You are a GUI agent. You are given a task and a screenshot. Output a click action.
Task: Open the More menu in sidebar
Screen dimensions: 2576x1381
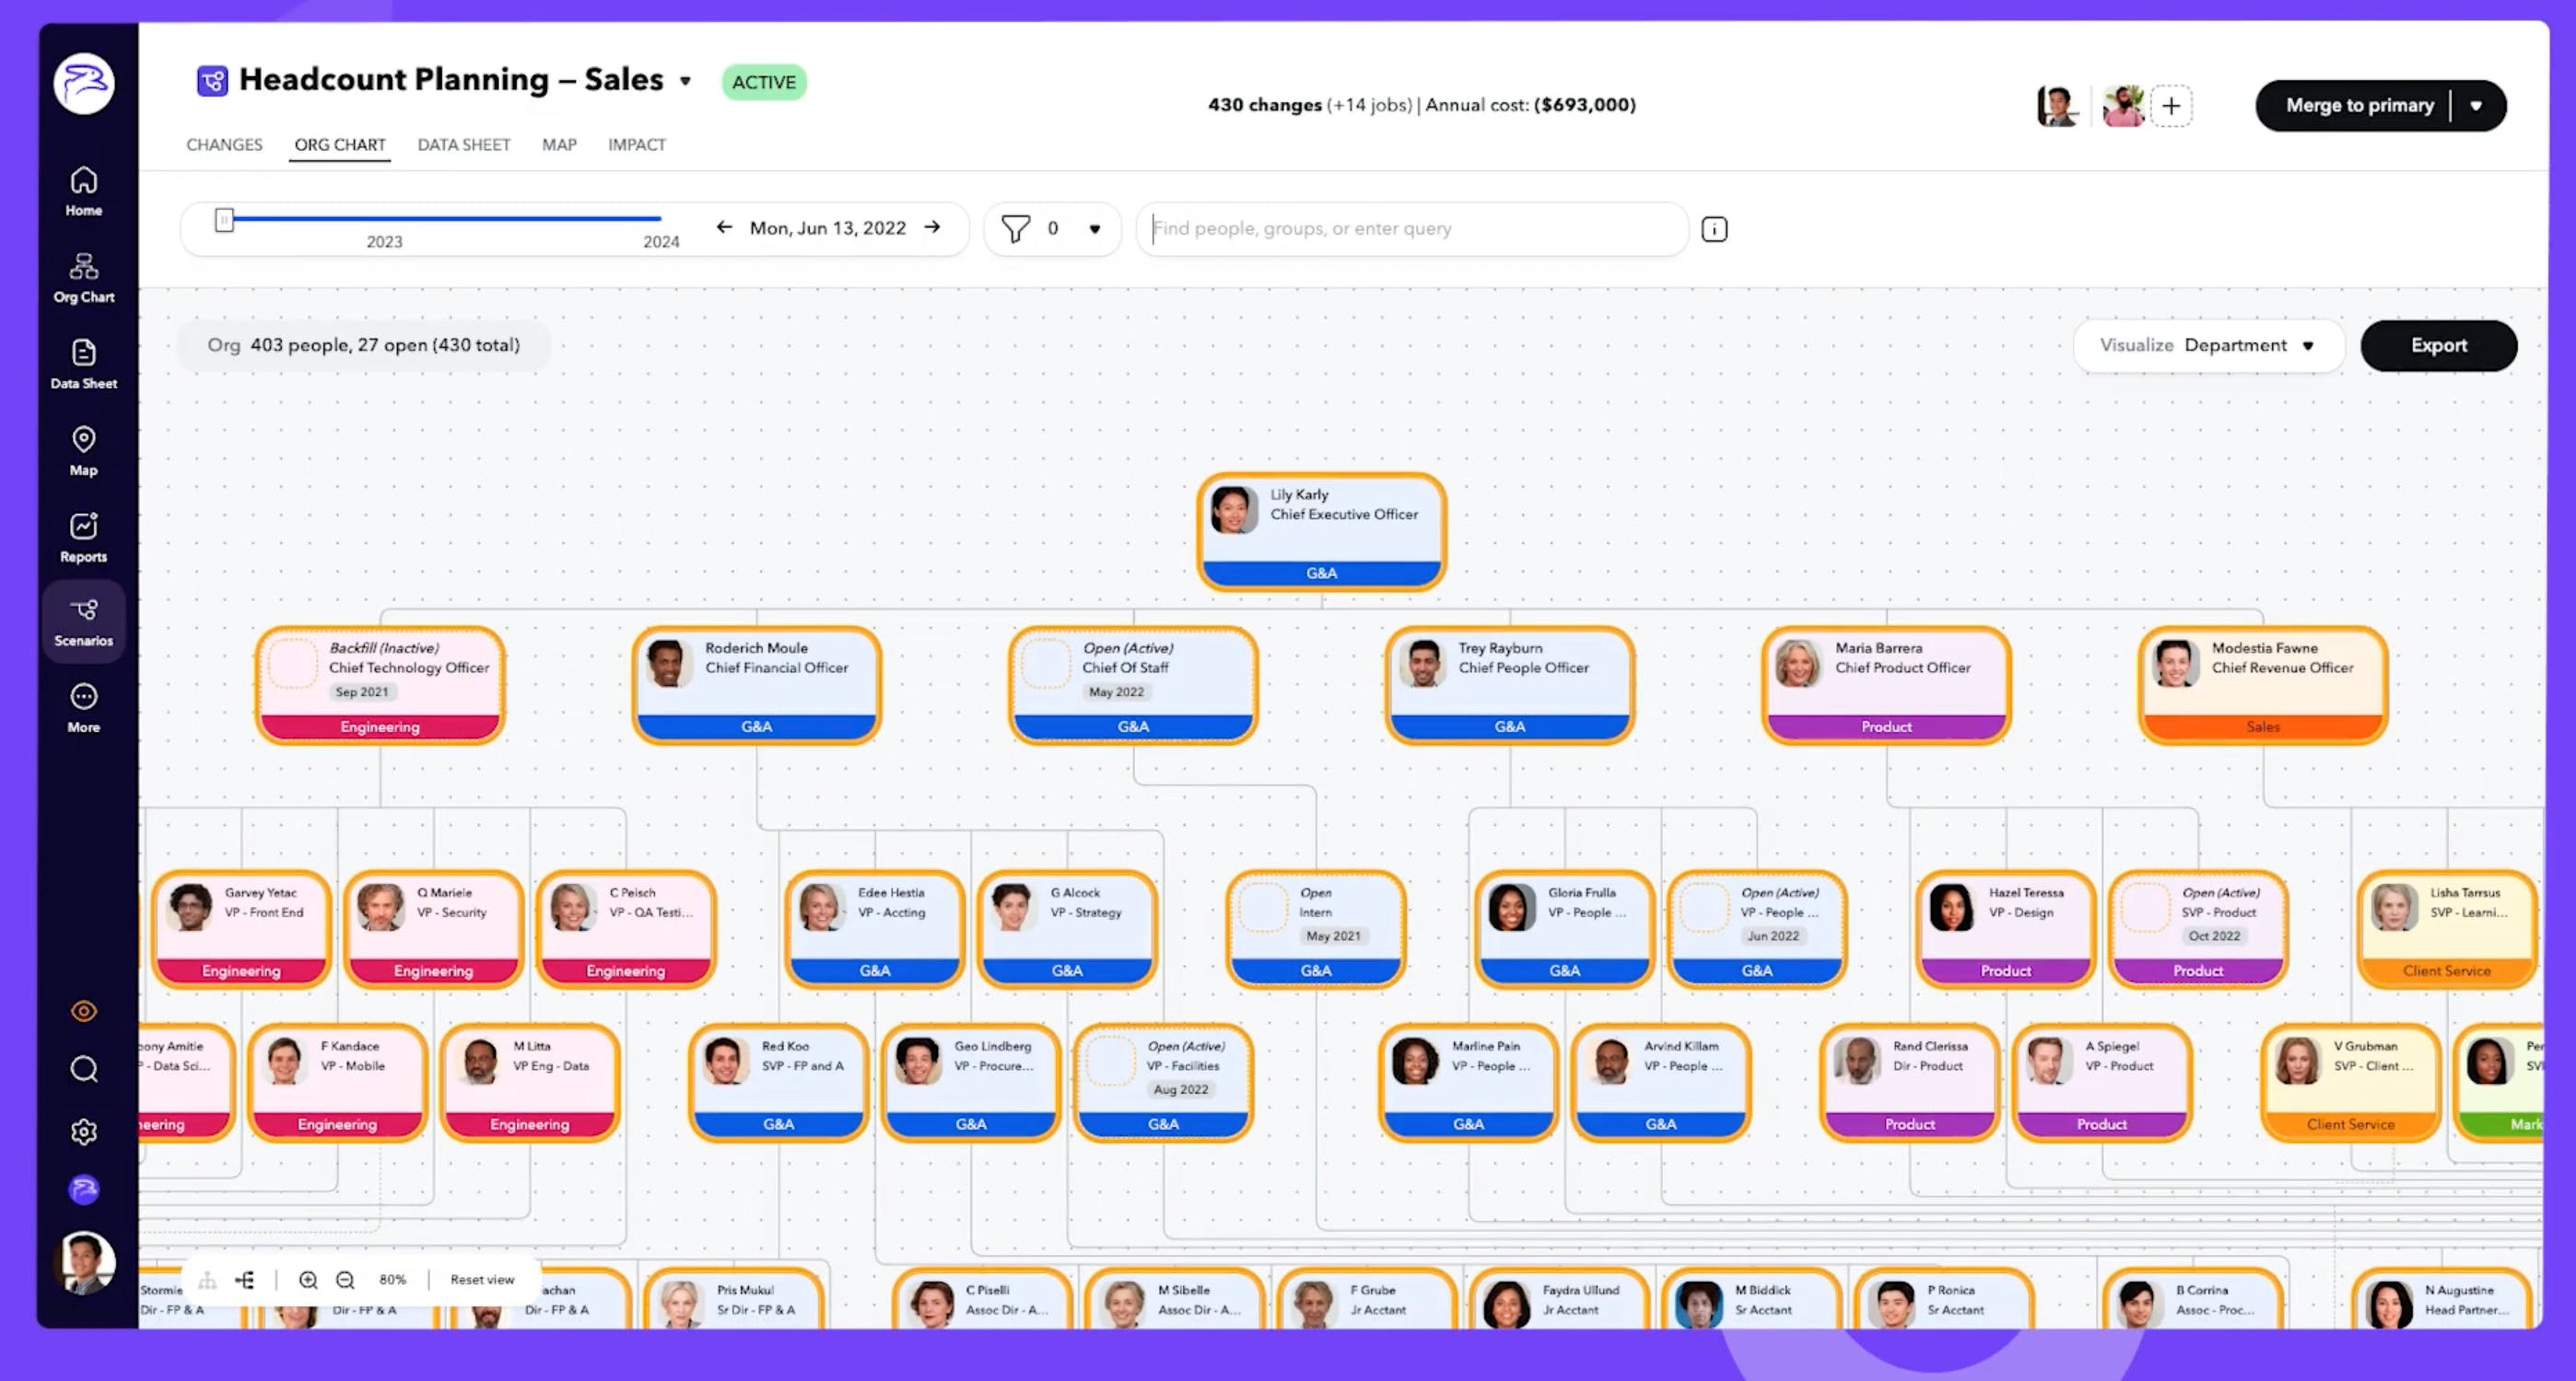84,709
